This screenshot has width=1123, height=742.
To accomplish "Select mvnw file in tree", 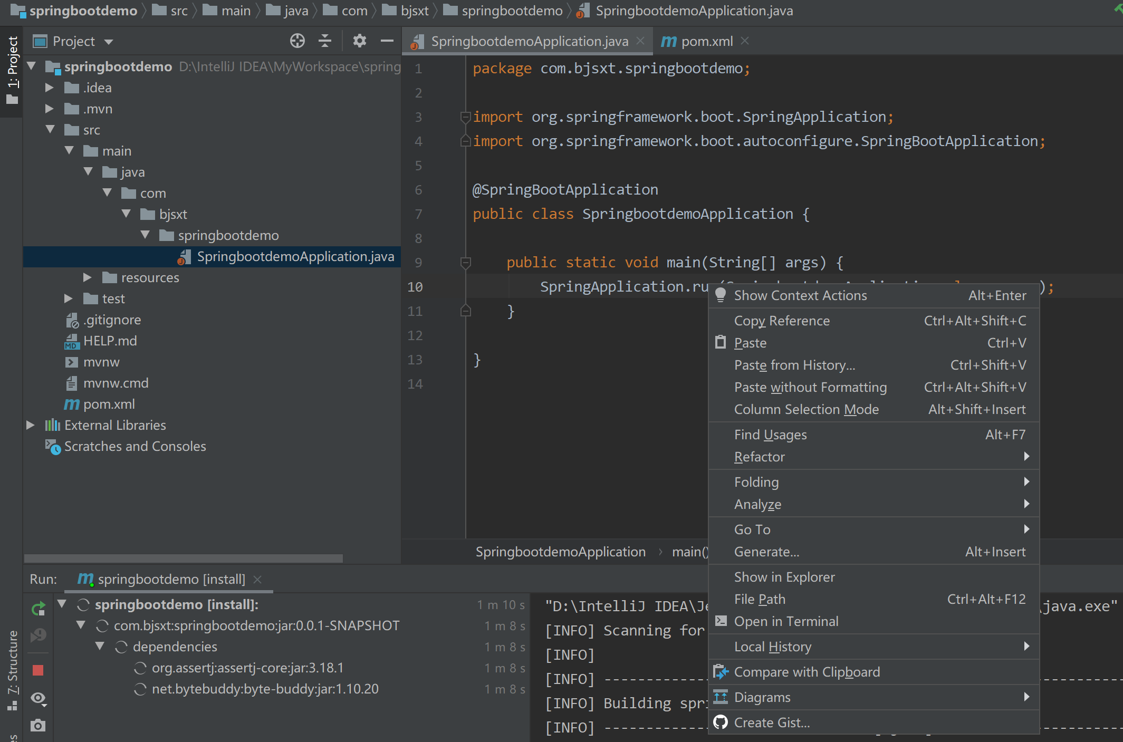I will tap(101, 362).
